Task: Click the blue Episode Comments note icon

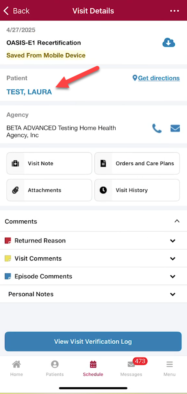Action: [x=8, y=277]
